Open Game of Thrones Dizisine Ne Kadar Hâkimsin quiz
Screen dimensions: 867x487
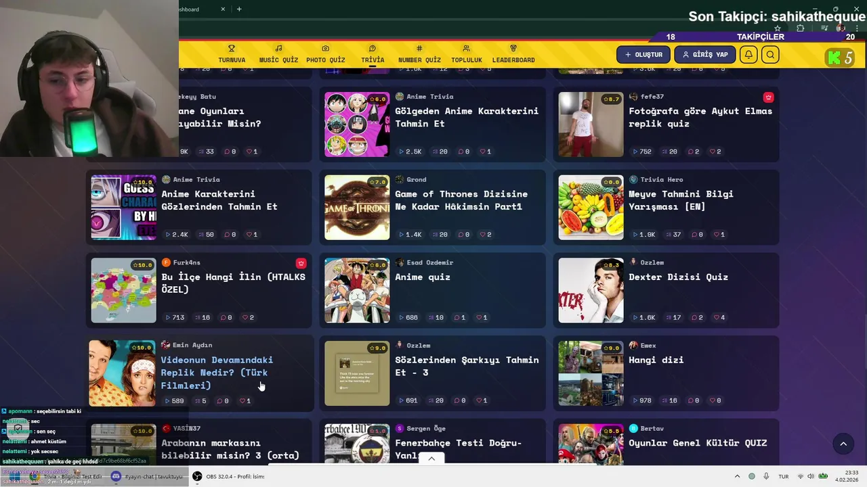click(x=461, y=200)
